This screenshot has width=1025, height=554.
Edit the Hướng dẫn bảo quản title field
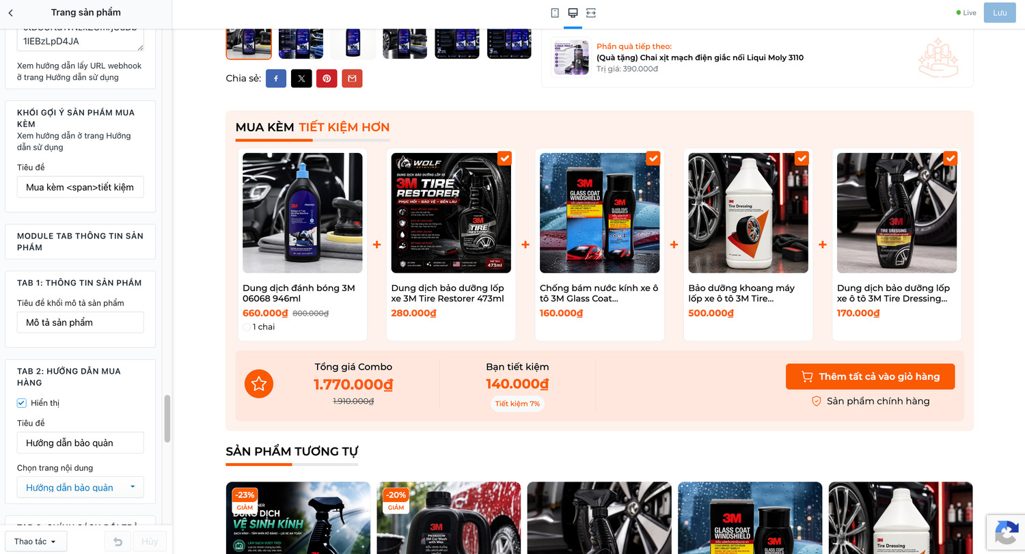[x=81, y=443]
